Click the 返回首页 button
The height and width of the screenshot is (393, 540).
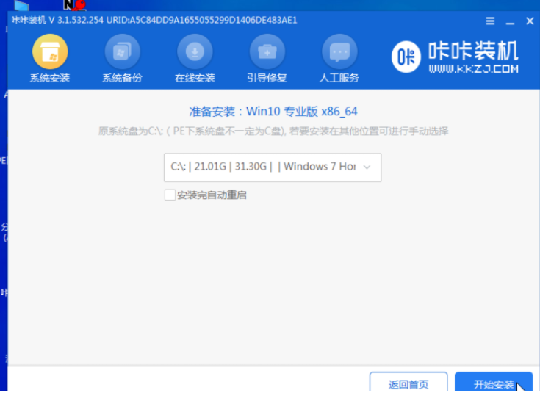[408, 382]
